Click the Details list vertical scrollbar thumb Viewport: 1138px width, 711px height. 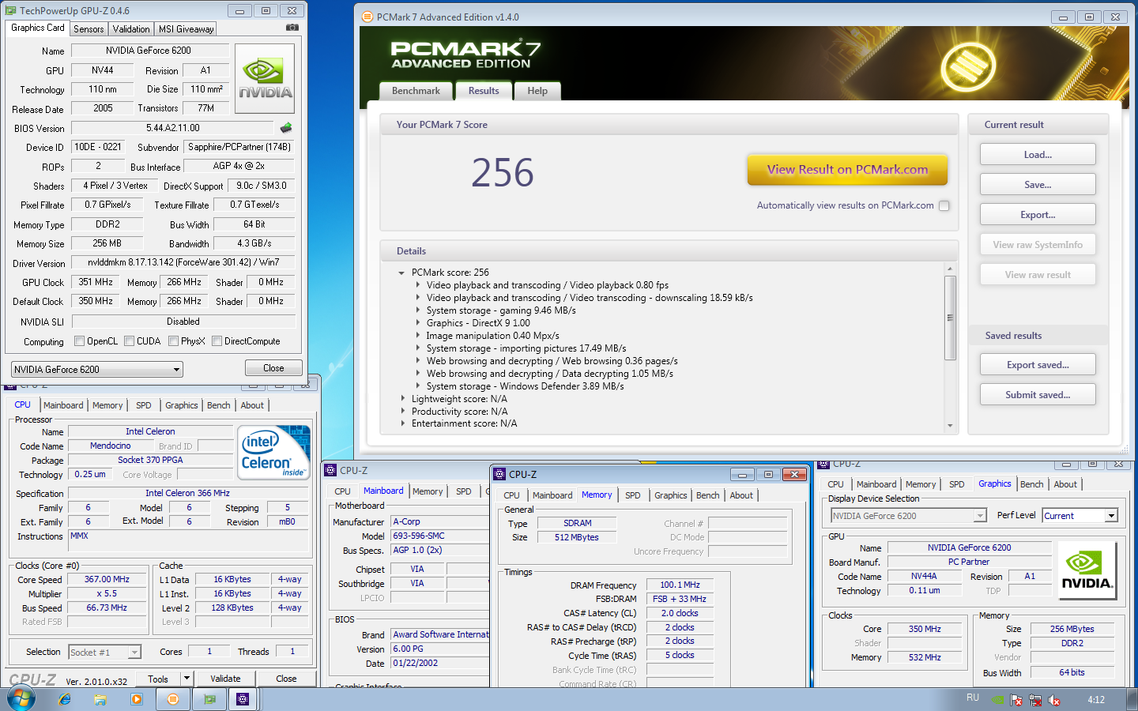click(950, 318)
